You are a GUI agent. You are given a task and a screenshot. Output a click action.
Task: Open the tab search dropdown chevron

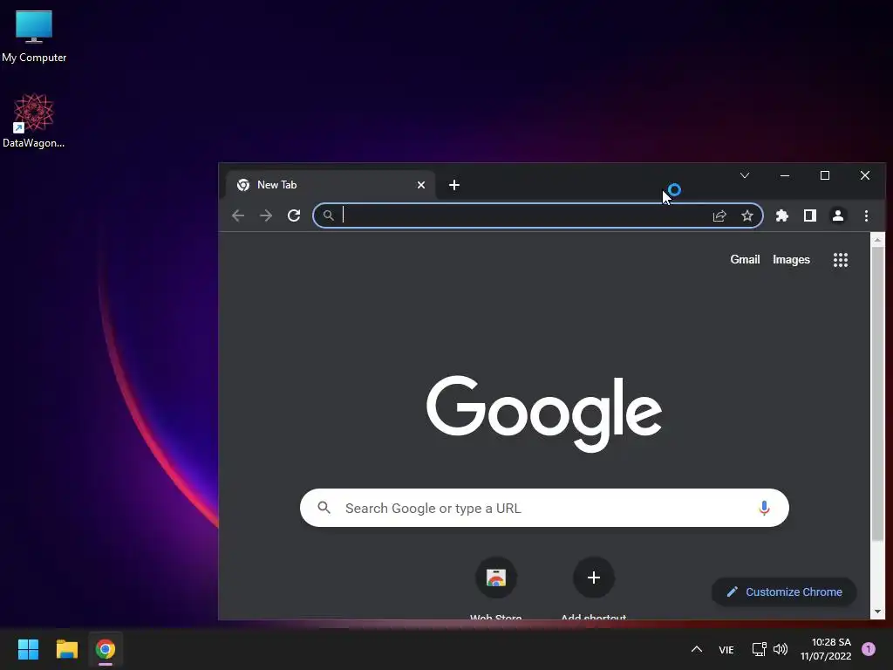click(745, 175)
